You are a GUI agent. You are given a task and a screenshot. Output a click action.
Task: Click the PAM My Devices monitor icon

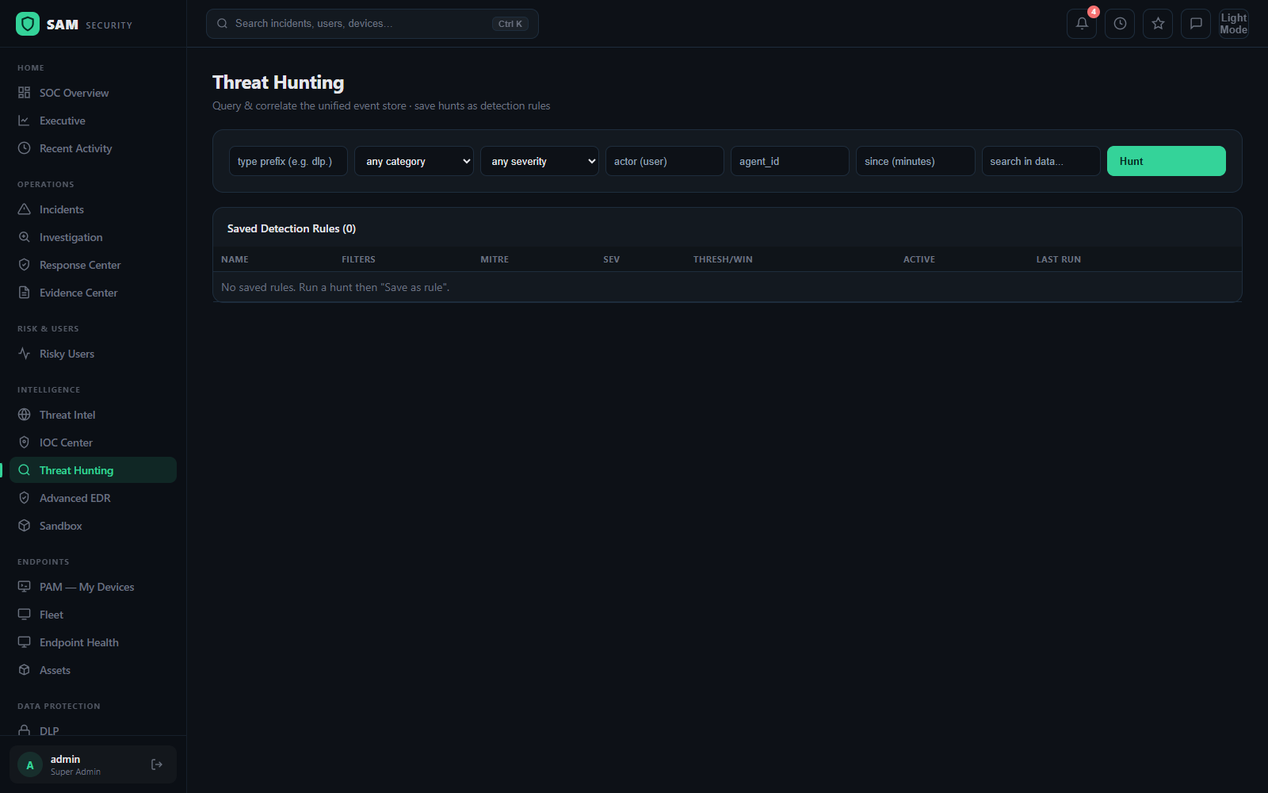pyautogui.click(x=25, y=587)
